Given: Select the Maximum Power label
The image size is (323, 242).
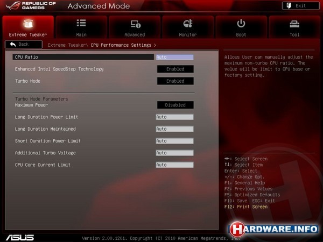Looking at the screenshot, I should (x=31, y=105).
